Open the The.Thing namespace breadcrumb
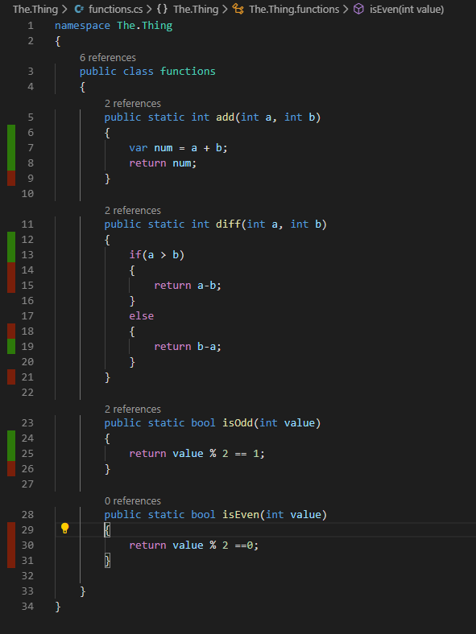The width and height of the screenshot is (476, 634). click(x=196, y=9)
